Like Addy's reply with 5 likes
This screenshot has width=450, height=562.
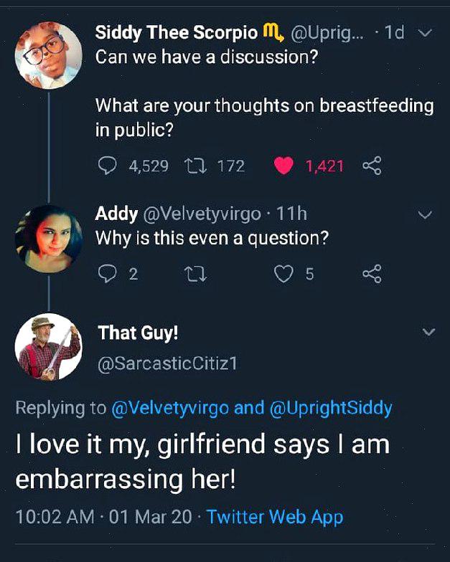[285, 273]
